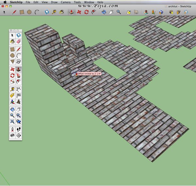
Task: Choose the Freehand drawing tool
Action: click(x=19, y=61)
